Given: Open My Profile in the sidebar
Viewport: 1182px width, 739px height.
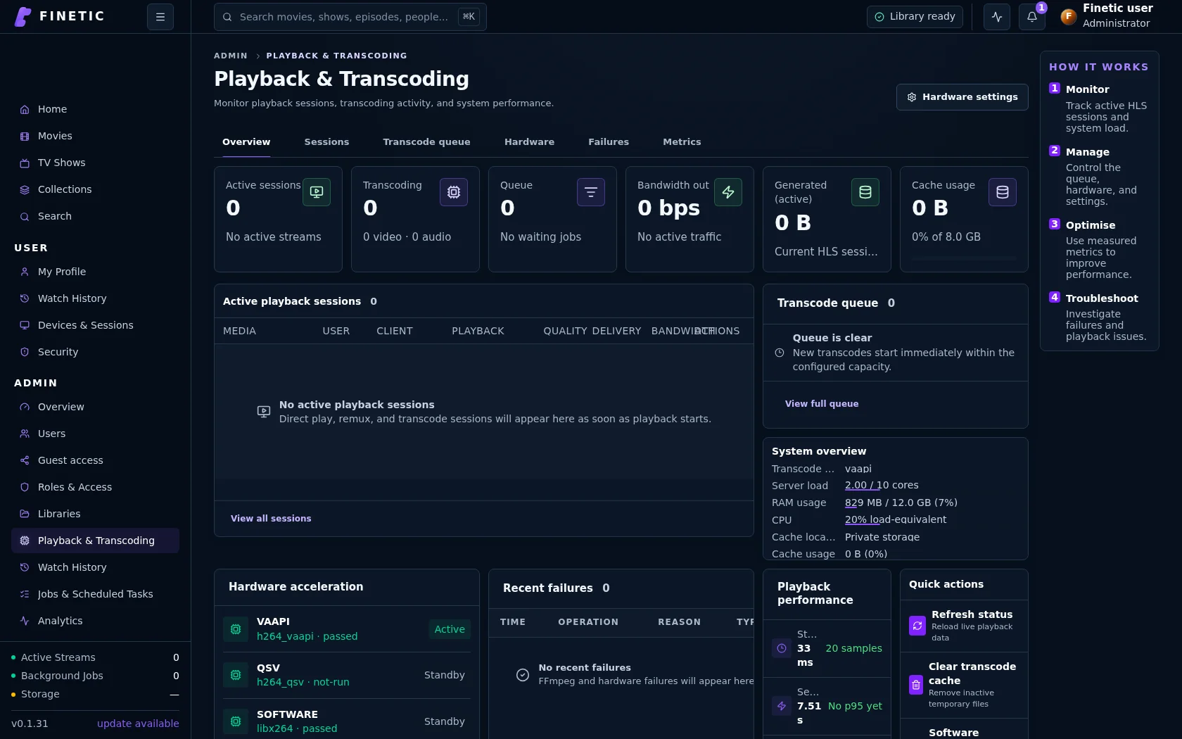Looking at the screenshot, I should click(95, 272).
